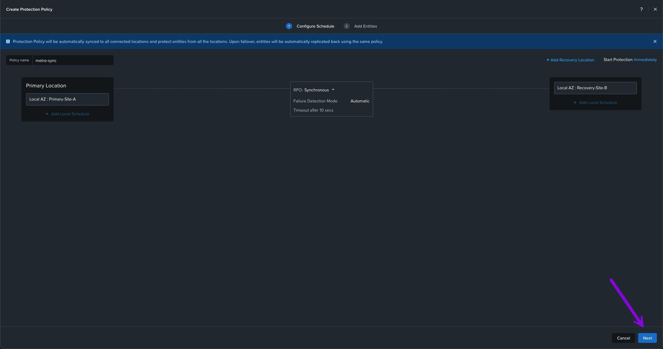The width and height of the screenshot is (663, 349).
Task: Go to the Add Entities step
Action: click(365, 26)
